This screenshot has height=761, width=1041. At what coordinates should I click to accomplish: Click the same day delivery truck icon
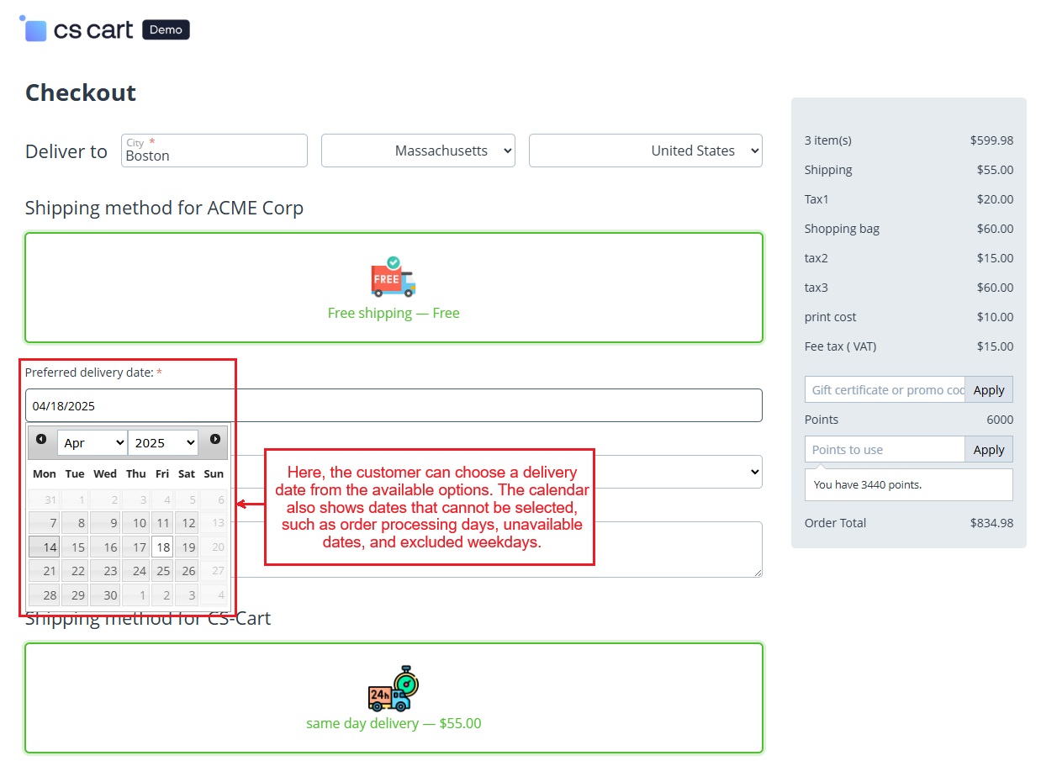coord(394,689)
